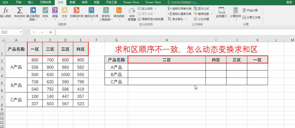Viewport: 295px width, 128px height.
Task: Open the Name Box dropdown arrow
Action: pos(20,32)
